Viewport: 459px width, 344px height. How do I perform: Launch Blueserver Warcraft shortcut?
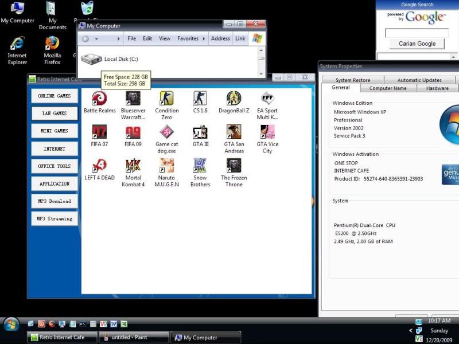point(133,105)
